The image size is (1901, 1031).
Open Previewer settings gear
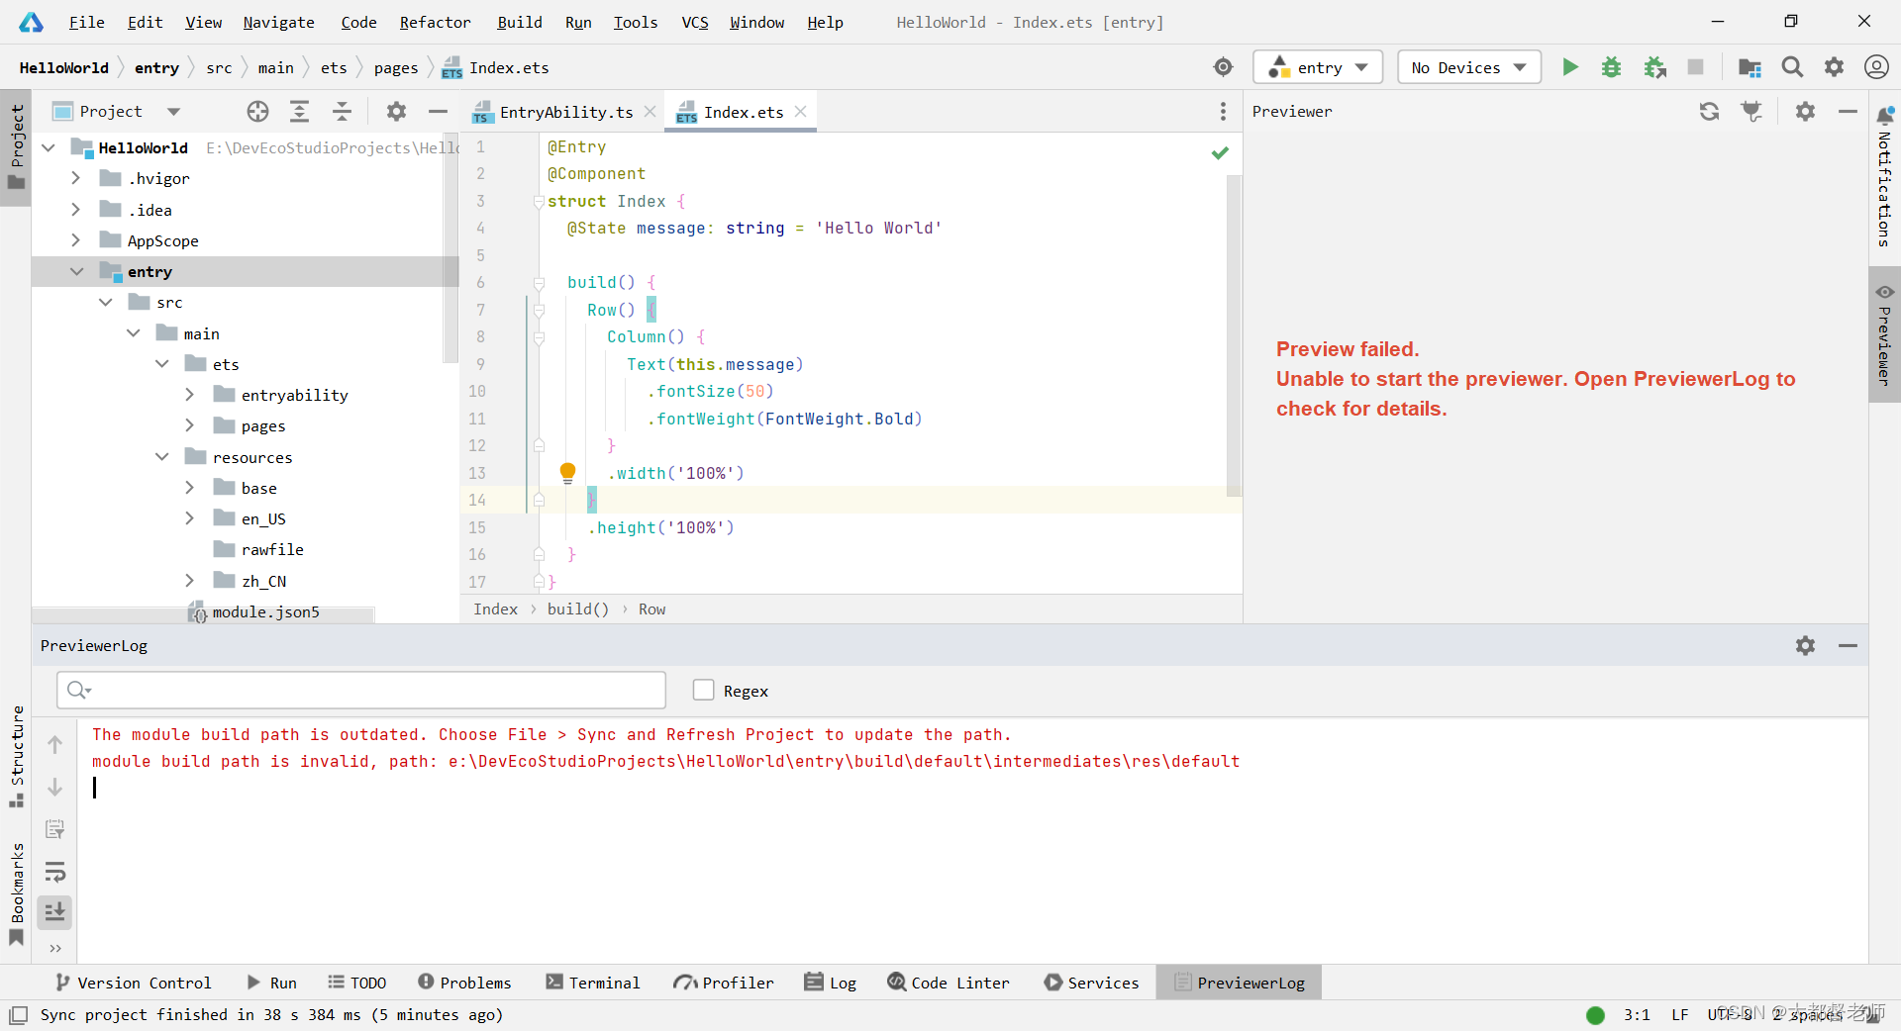coord(1805,112)
